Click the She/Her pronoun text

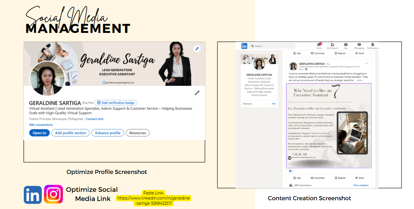click(88, 103)
